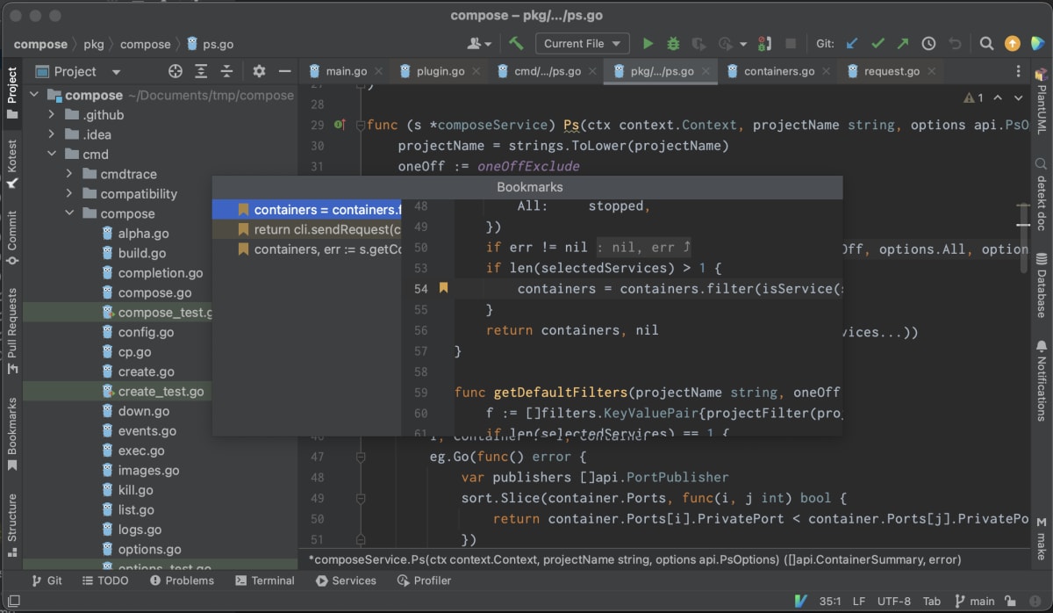The height and width of the screenshot is (613, 1053).
Task: Start debugging with the bug icon
Action: [x=673, y=43]
